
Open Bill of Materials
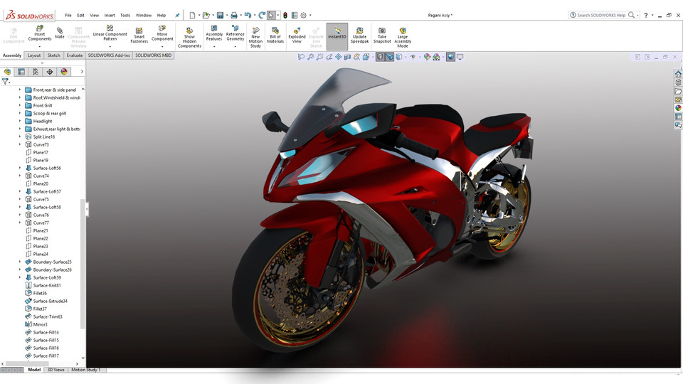tap(275, 36)
